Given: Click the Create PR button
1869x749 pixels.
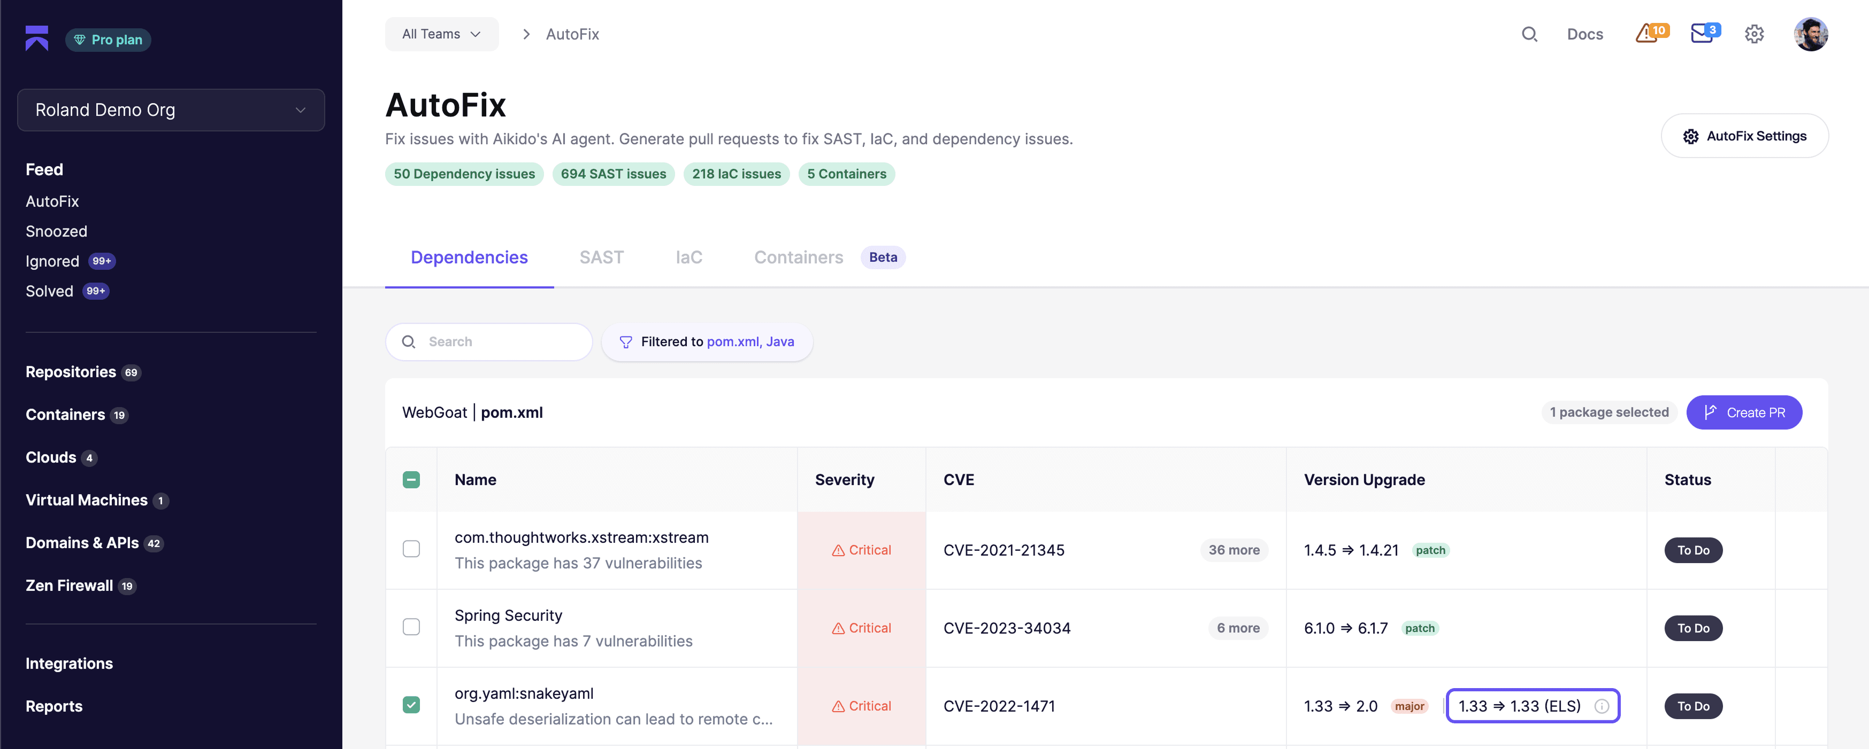Looking at the screenshot, I should click(1743, 412).
